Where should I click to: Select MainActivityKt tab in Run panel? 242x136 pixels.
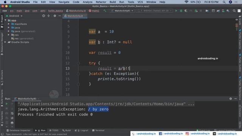pyautogui.click(x=27, y=99)
